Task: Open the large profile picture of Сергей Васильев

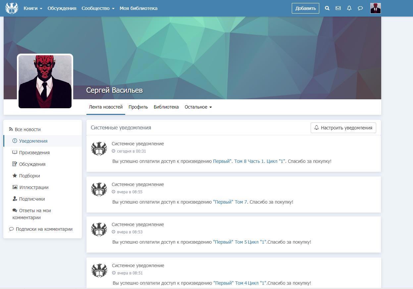Action: point(45,81)
